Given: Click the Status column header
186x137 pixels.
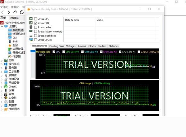Looking at the screenshot, I should (125, 20).
